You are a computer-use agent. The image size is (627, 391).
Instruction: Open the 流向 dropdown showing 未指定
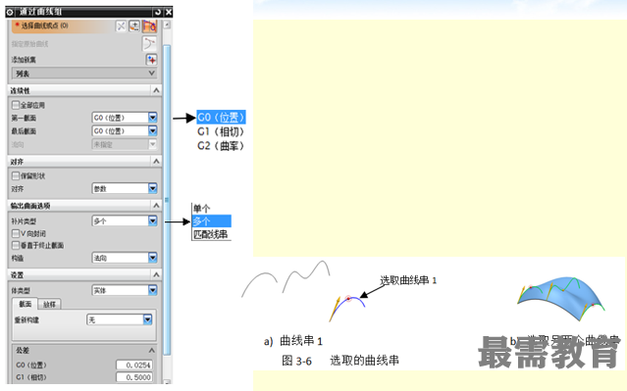[125, 144]
